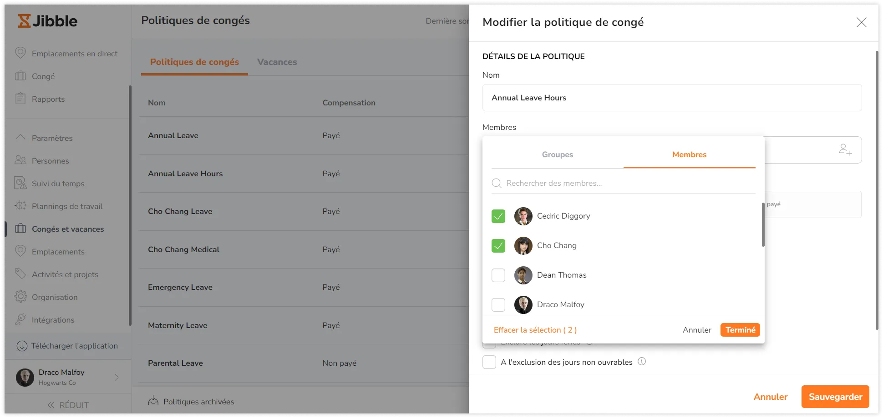Open the Rapports sidebar icon

(x=20, y=99)
